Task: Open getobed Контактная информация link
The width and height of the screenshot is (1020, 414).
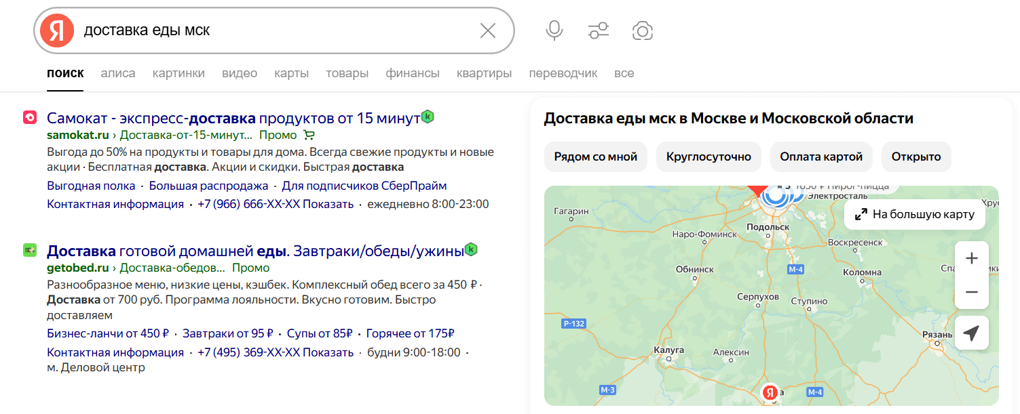Action: pyautogui.click(x=115, y=352)
